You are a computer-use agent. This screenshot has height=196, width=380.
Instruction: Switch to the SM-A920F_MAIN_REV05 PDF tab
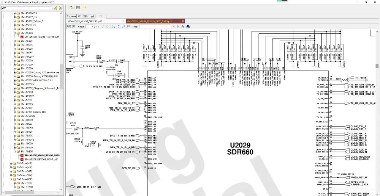click(x=155, y=21)
